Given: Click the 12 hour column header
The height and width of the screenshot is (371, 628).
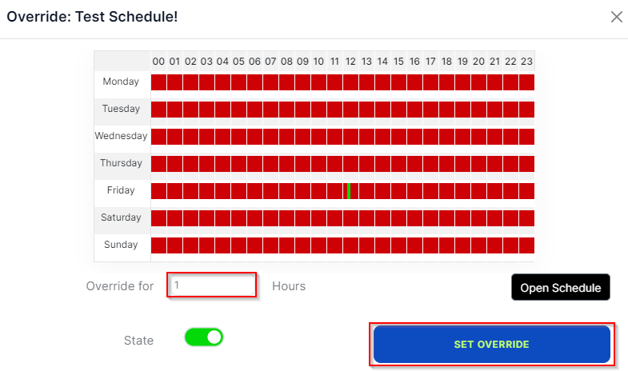Looking at the screenshot, I should (x=350, y=62).
